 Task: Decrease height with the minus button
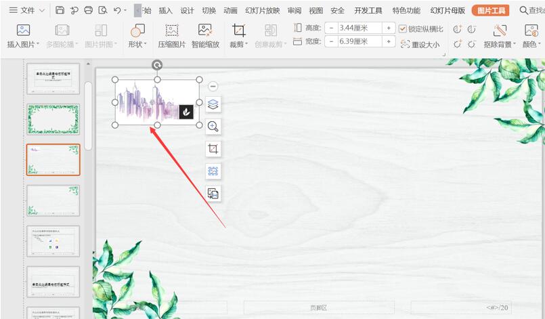[331, 28]
